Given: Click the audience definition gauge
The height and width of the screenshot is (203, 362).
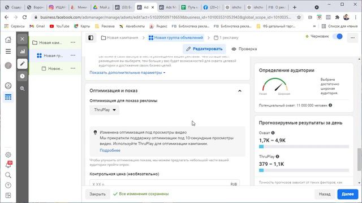Looking at the screenshot, I should [x=275, y=85].
